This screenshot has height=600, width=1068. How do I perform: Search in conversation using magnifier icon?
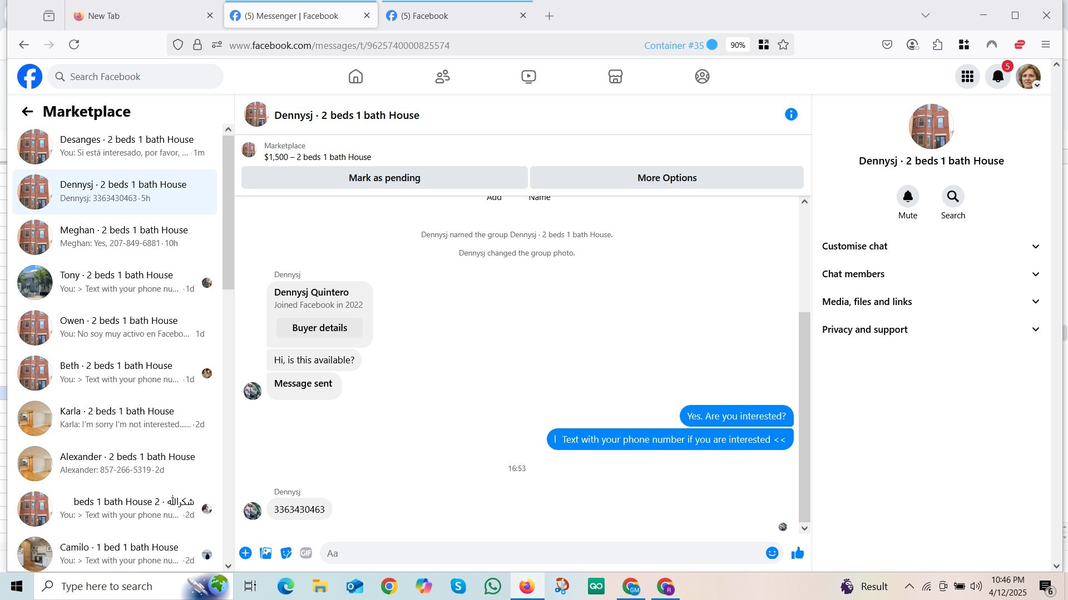[953, 197]
